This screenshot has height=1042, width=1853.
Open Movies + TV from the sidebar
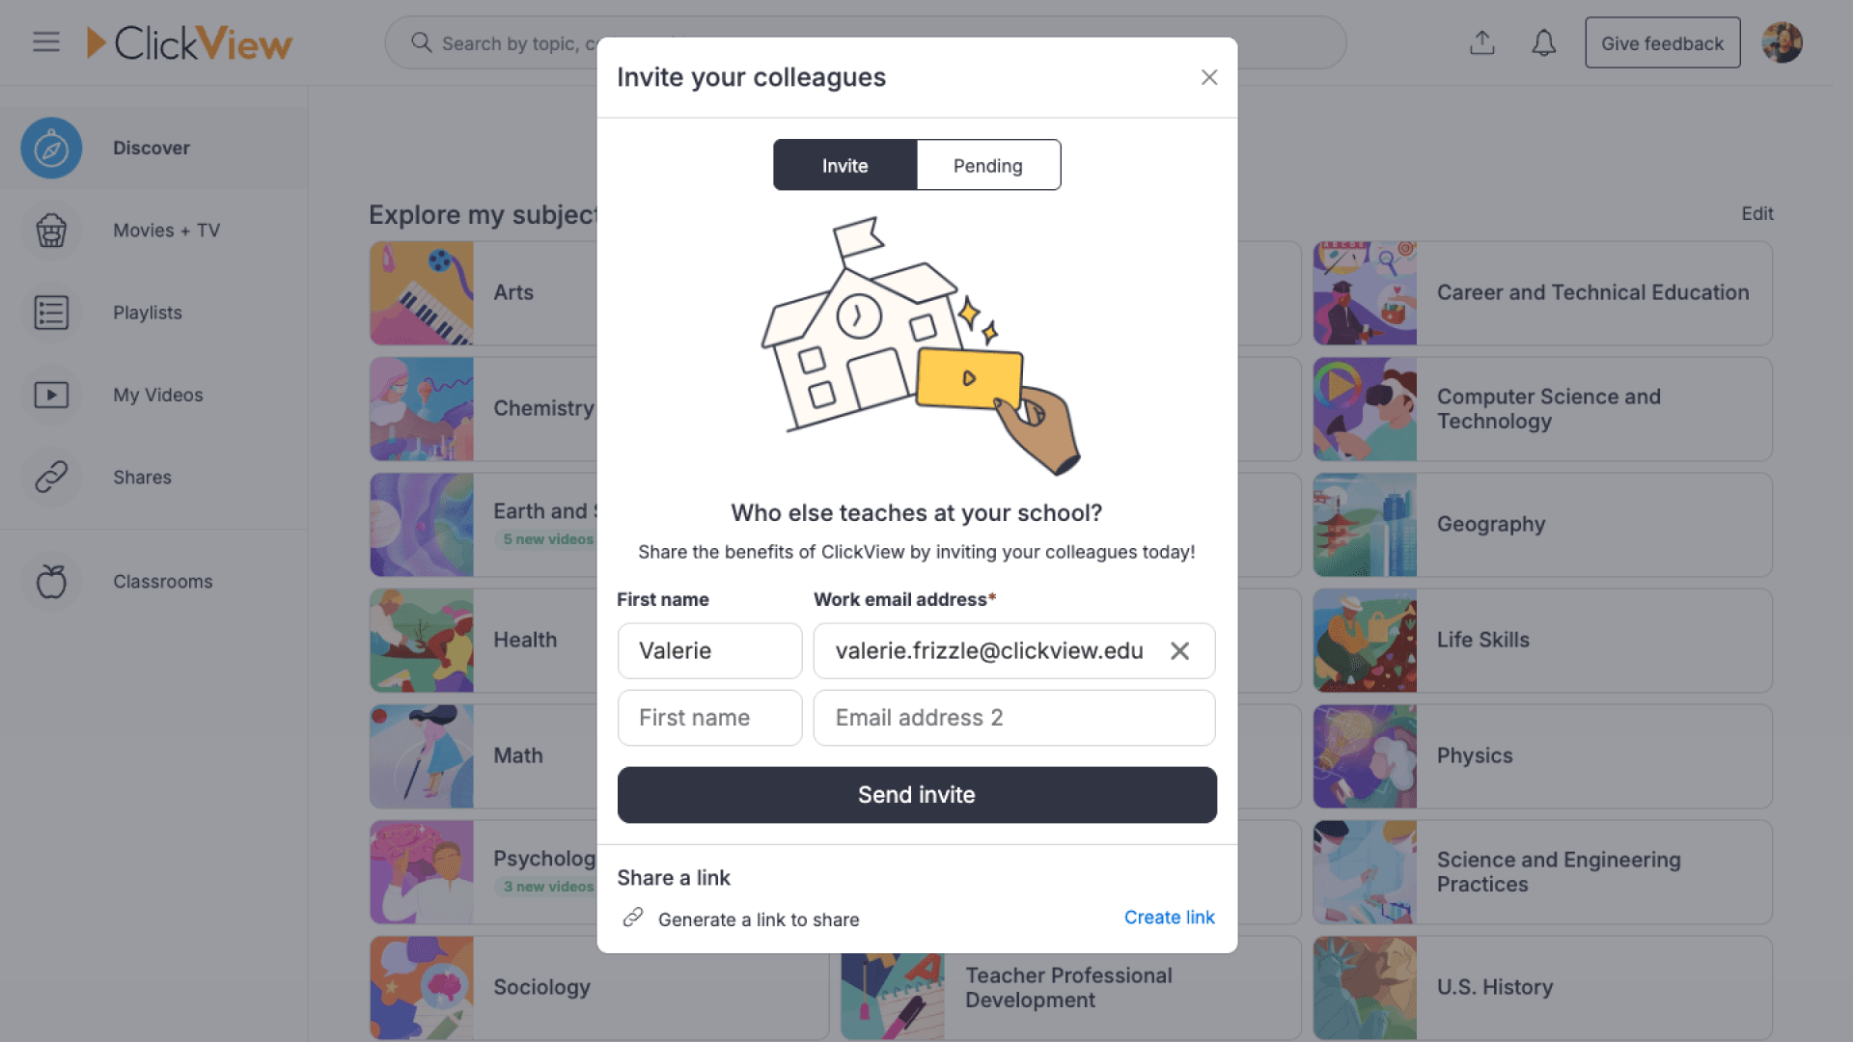pos(50,230)
